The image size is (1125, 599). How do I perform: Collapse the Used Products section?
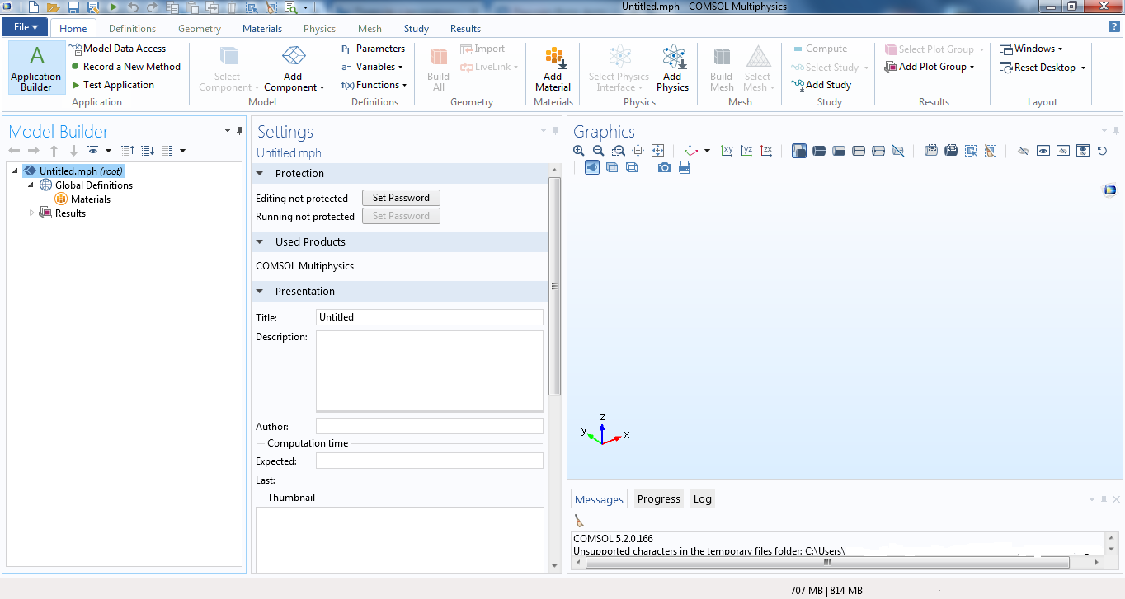pos(260,242)
